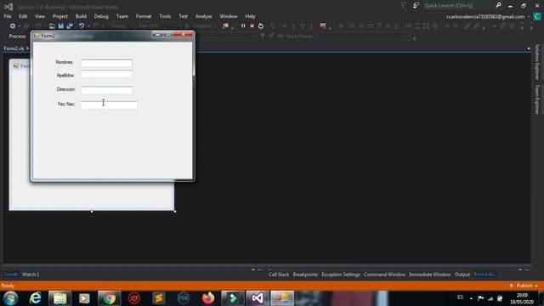Open the Edit menu

23,16
